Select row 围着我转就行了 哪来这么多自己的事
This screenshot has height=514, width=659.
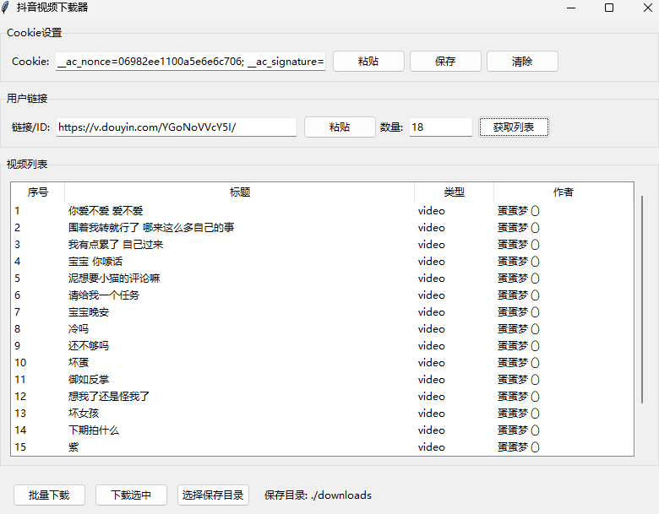pos(323,228)
